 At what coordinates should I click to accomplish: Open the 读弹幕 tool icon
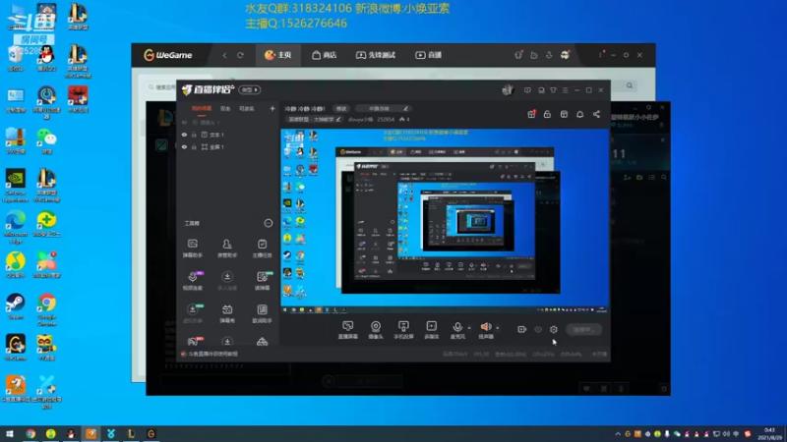[262, 281]
